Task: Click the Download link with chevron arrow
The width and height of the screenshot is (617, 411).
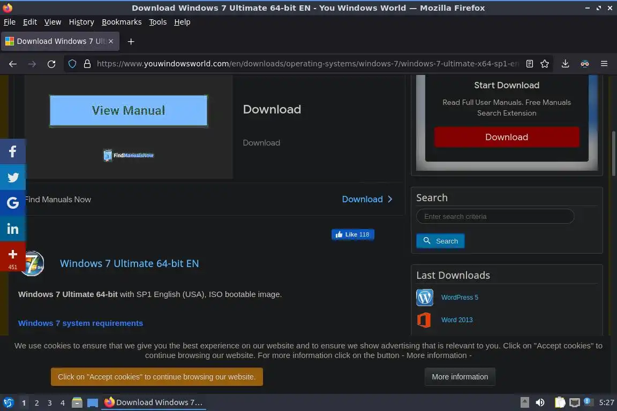Action: point(367,200)
